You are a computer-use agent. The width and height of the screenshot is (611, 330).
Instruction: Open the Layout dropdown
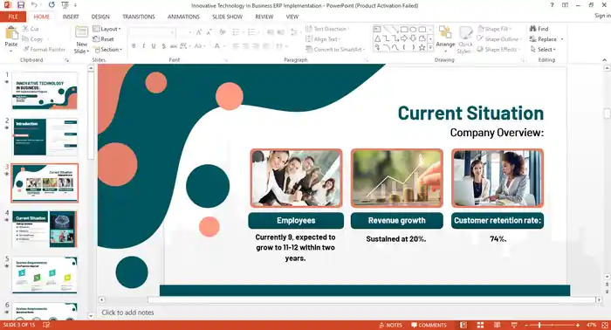106,29
